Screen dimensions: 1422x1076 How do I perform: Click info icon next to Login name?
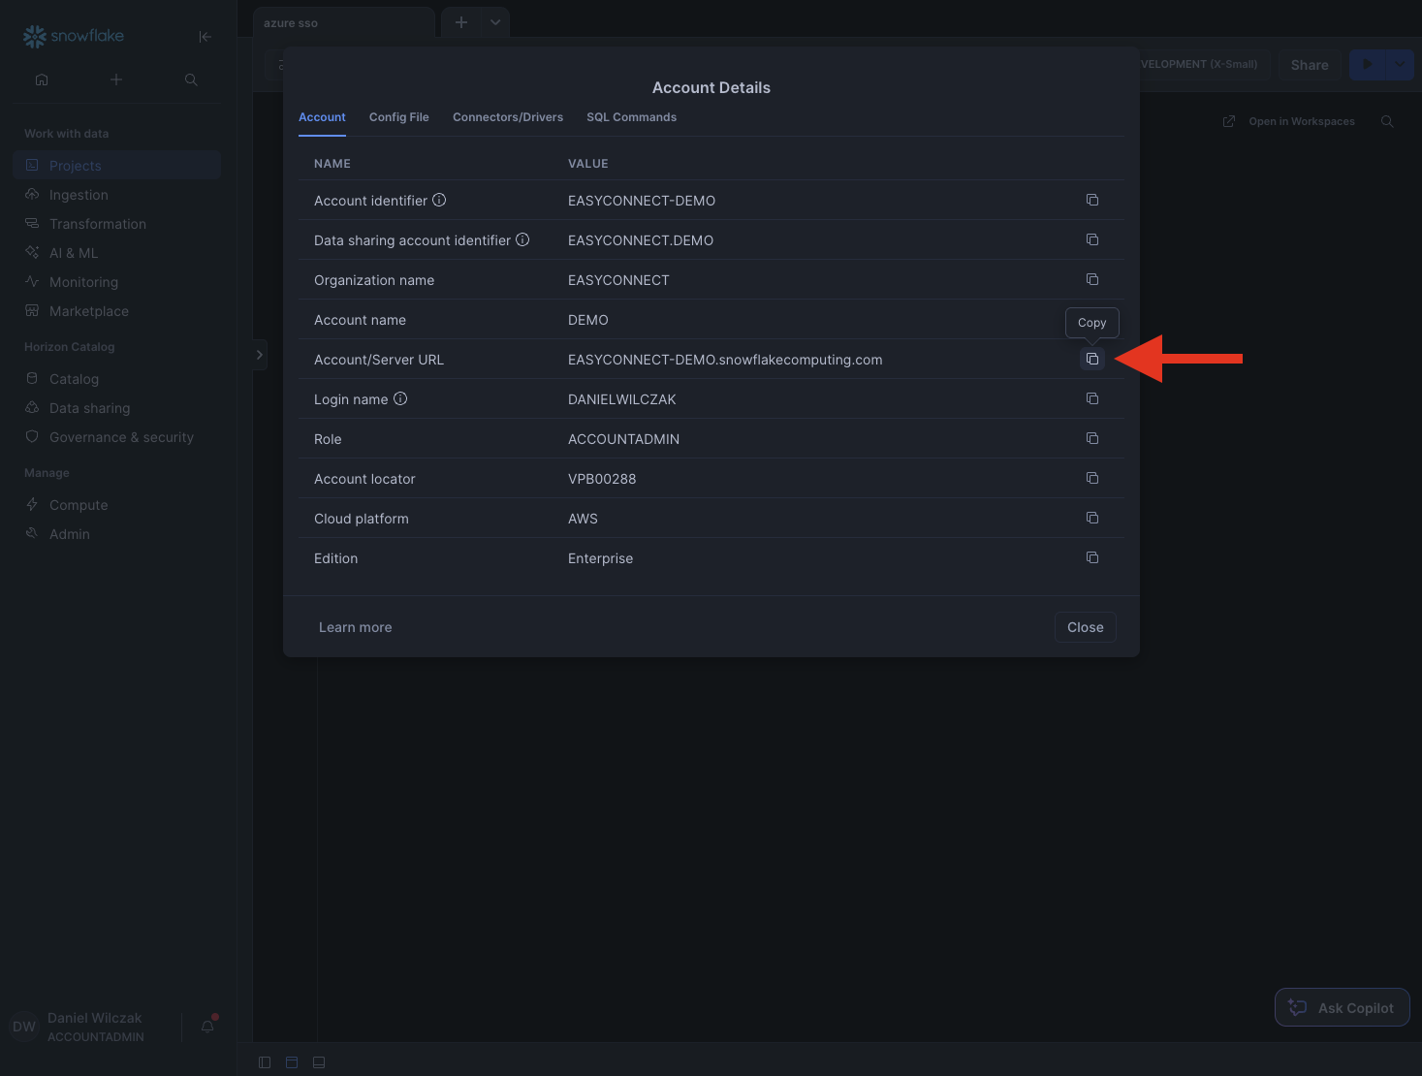400,398
